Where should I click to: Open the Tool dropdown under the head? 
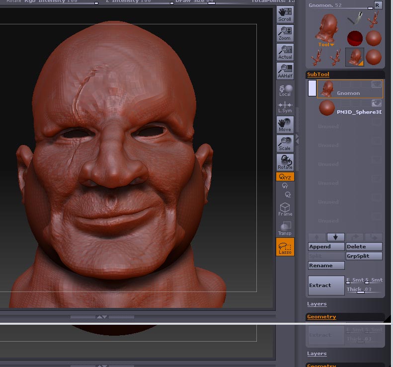click(x=326, y=45)
